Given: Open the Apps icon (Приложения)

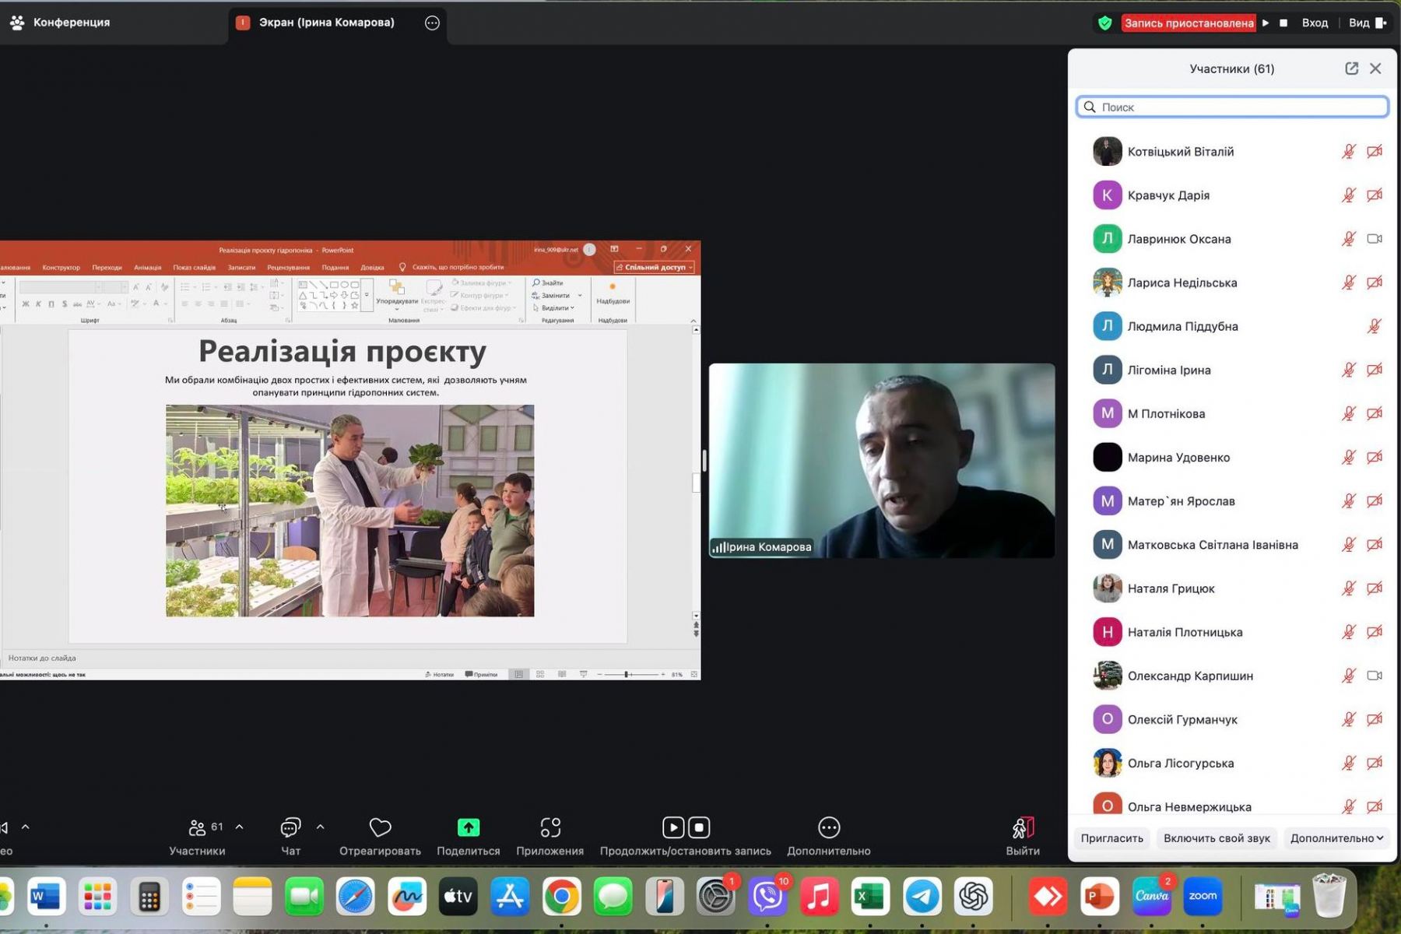Looking at the screenshot, I should pos(550,827).
